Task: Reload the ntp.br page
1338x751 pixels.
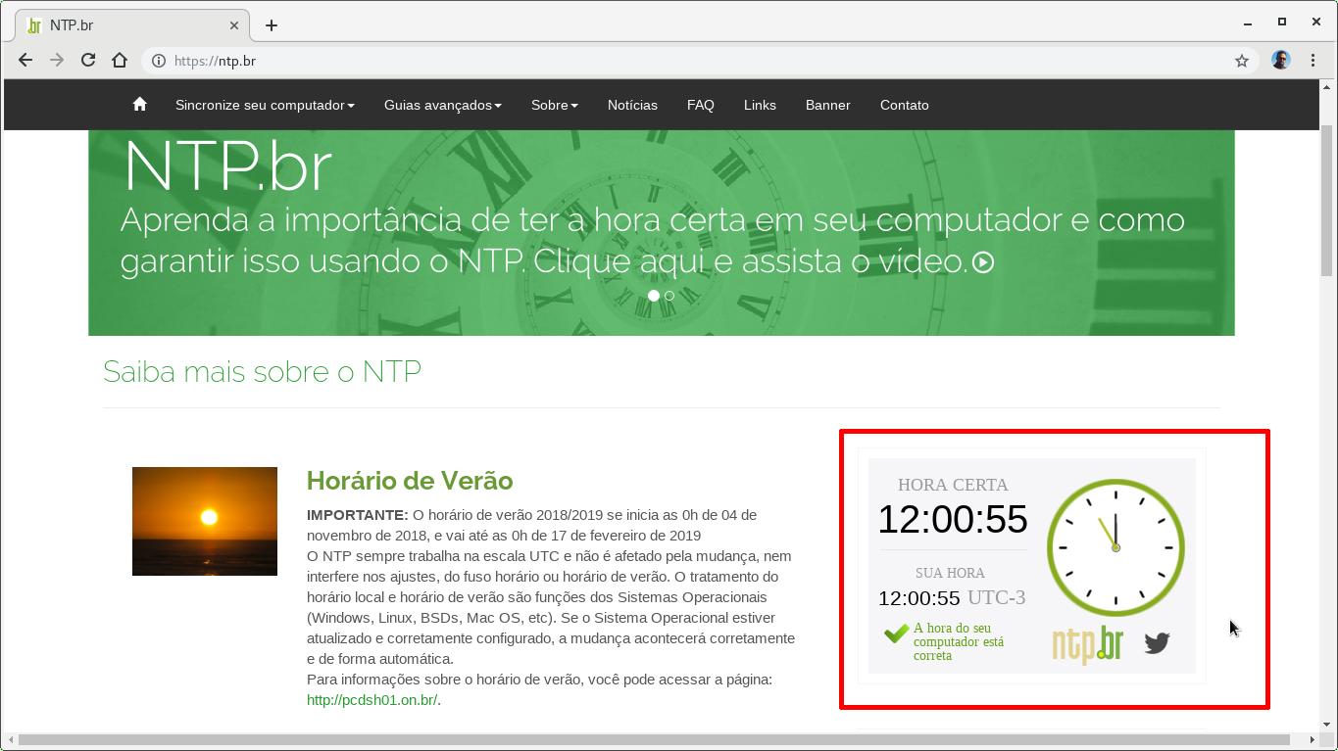Action: click(x=88, y=60)
